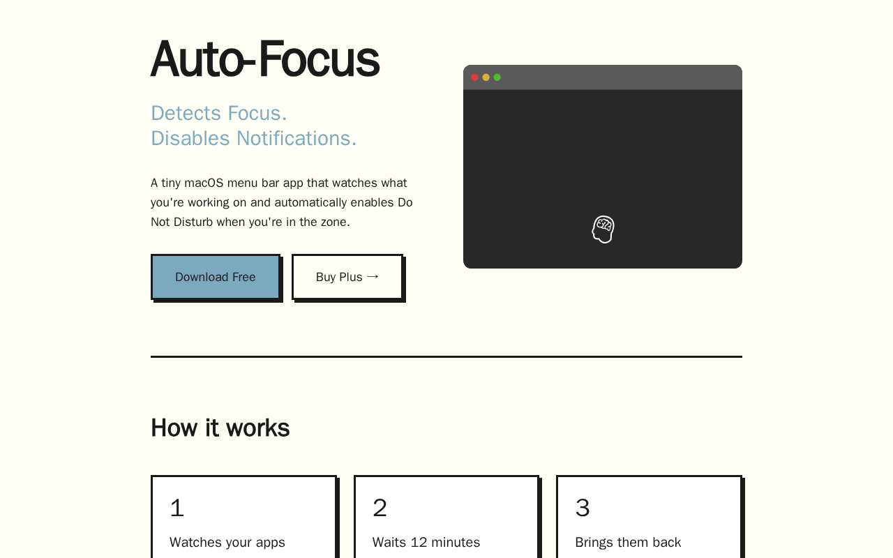Click the step number 1
The width and height of the screenshot is (893, 558).
click(177, 508)
